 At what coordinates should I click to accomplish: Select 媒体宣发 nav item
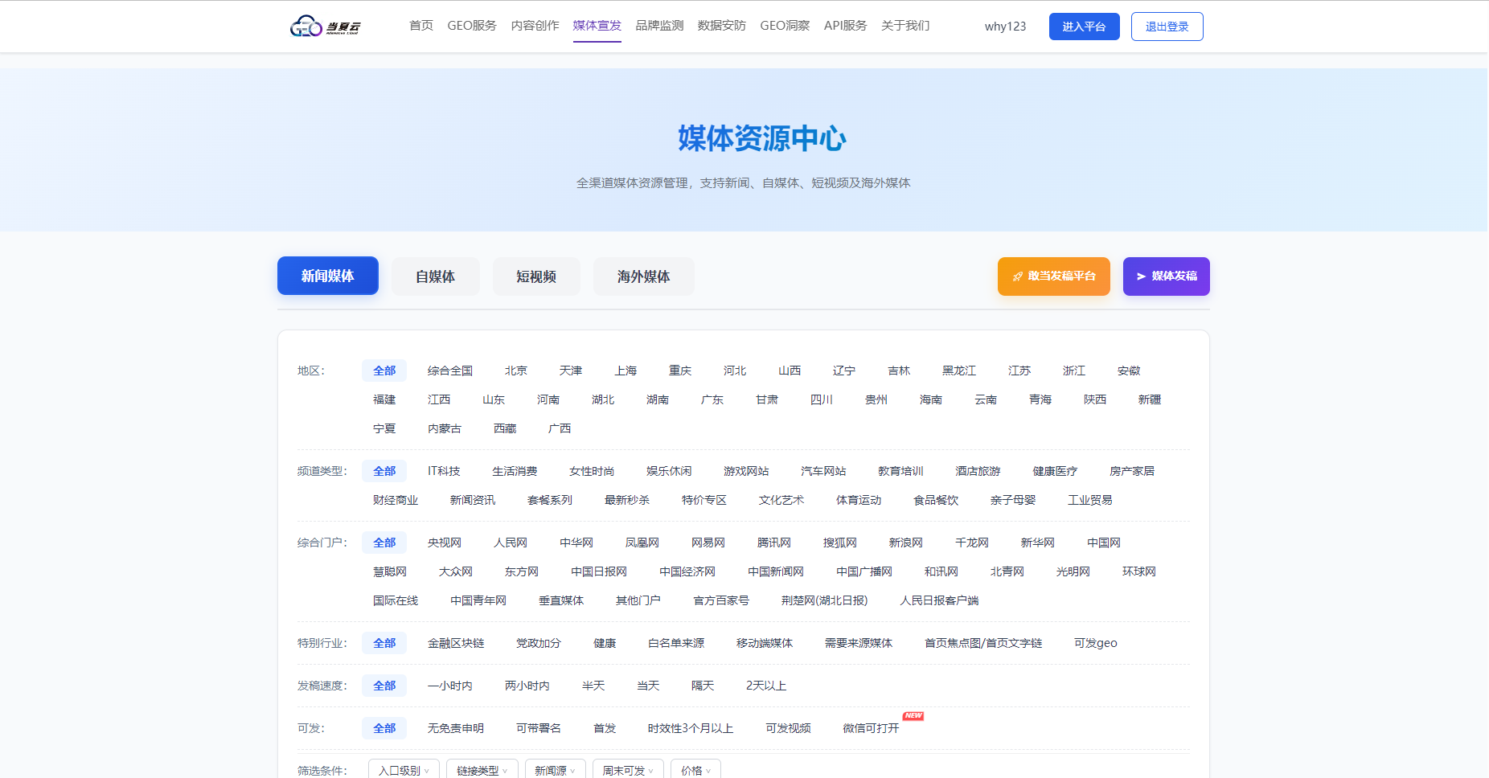[597, 26]
